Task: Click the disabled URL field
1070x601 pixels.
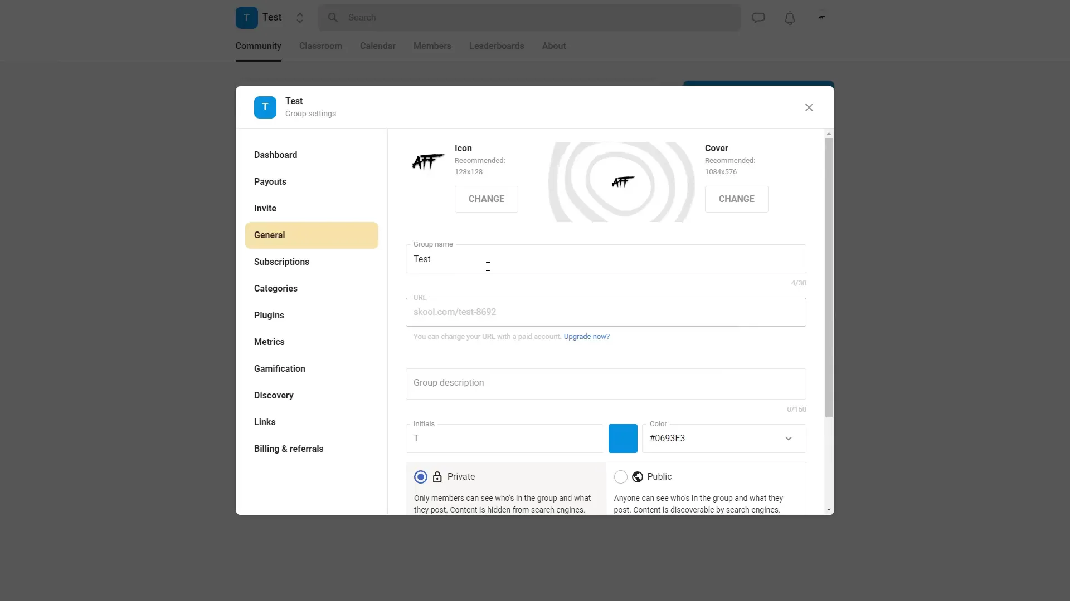Action: (606, 312)
